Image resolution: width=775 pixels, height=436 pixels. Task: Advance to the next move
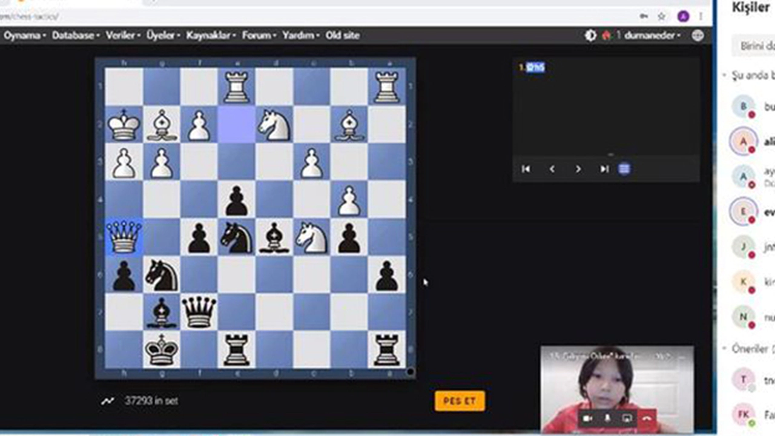[x=578, y=169]
